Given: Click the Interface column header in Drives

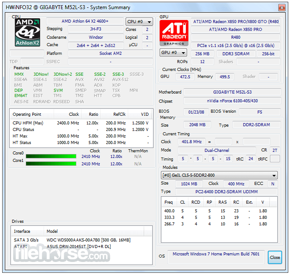Looking at the screenshot, I should click(27, 231).
